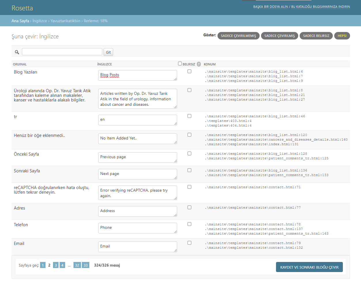This screenshot has height=283, width=361.
Task: Click the 'Address' translation field
Action: pyautogui.click(x=138, y=211)
